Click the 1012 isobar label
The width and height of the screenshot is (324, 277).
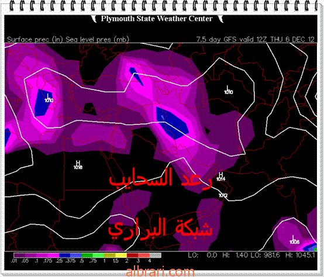[223, 195]
